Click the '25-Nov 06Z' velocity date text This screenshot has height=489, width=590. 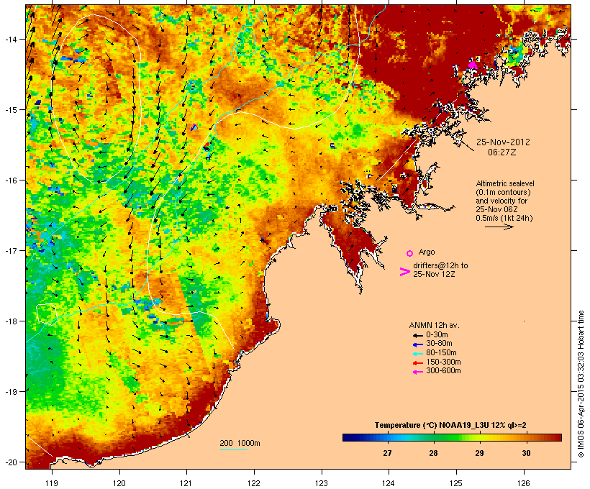click(x=497, y=209)
